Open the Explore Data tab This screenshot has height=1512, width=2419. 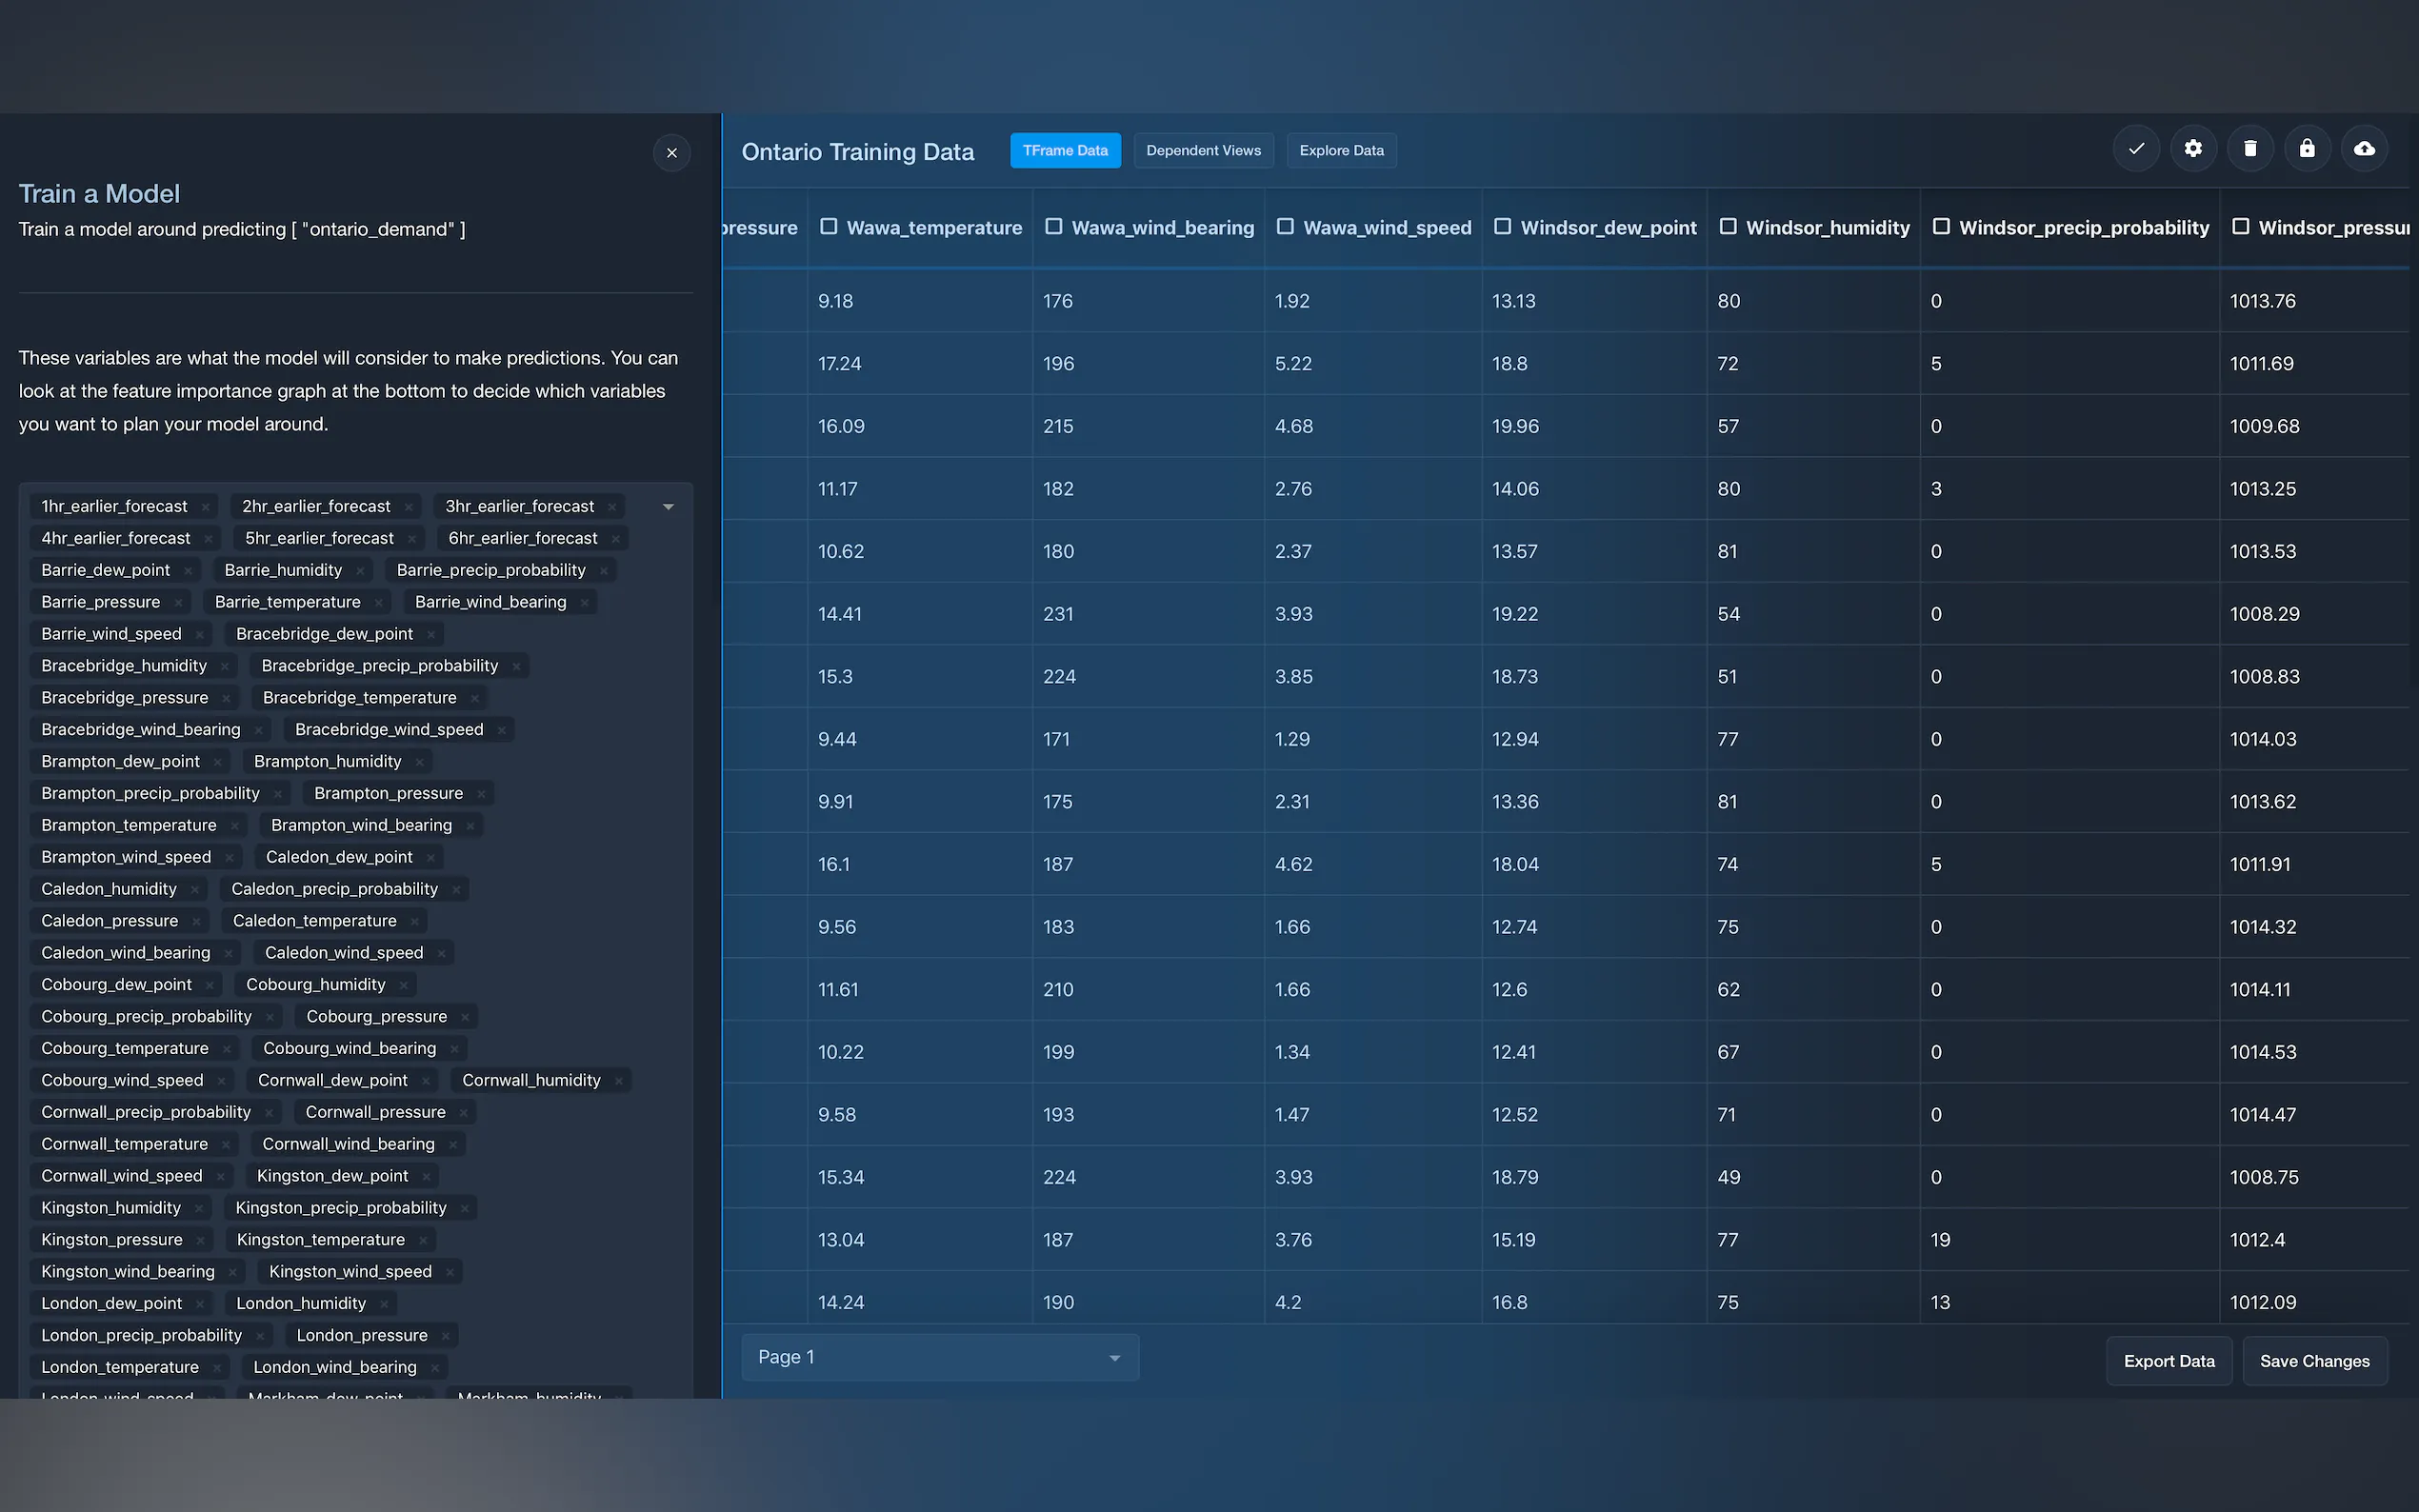pos(1341,151)
